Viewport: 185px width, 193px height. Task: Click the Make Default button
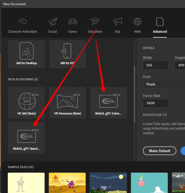pyautogui.click(x=160, y=151)
